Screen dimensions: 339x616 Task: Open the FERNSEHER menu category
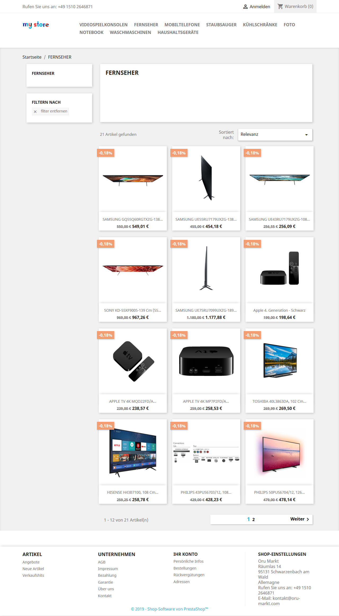point(146,25)
